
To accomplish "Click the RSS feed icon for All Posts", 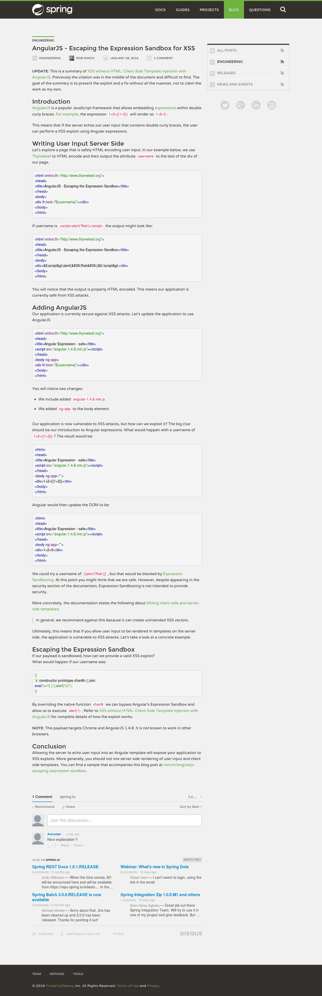I will point(282,50).
